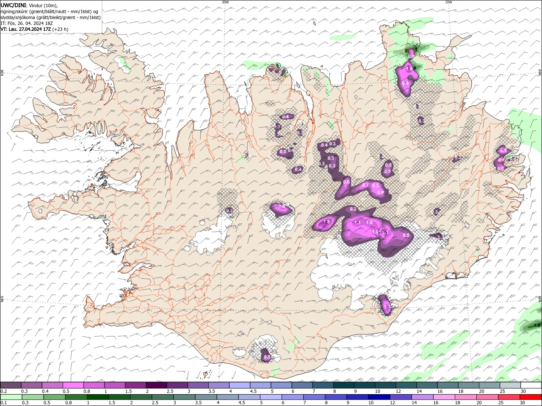Click the 0.5 value on the southern glacier
This screenshot has height=406, width=542.
pyautogui.click(x=267, y=357)
